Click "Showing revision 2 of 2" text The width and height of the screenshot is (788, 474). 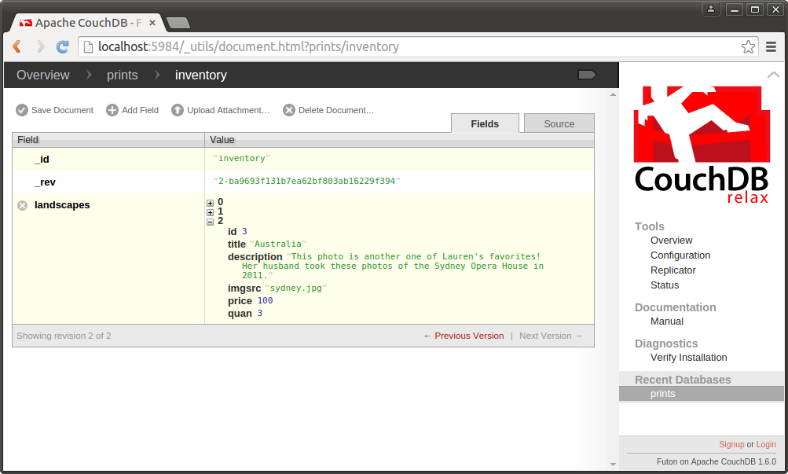(x=64, y=336)
